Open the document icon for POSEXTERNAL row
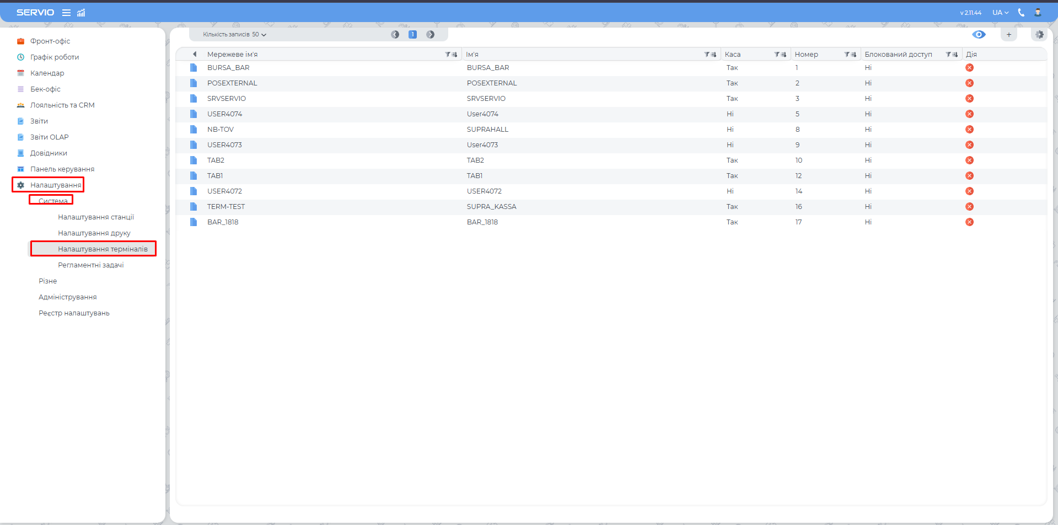1058x525 pixels. (194, 83)
